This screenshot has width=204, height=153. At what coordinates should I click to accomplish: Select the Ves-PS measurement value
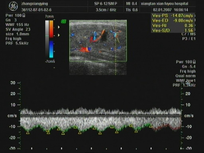(182, 16)
